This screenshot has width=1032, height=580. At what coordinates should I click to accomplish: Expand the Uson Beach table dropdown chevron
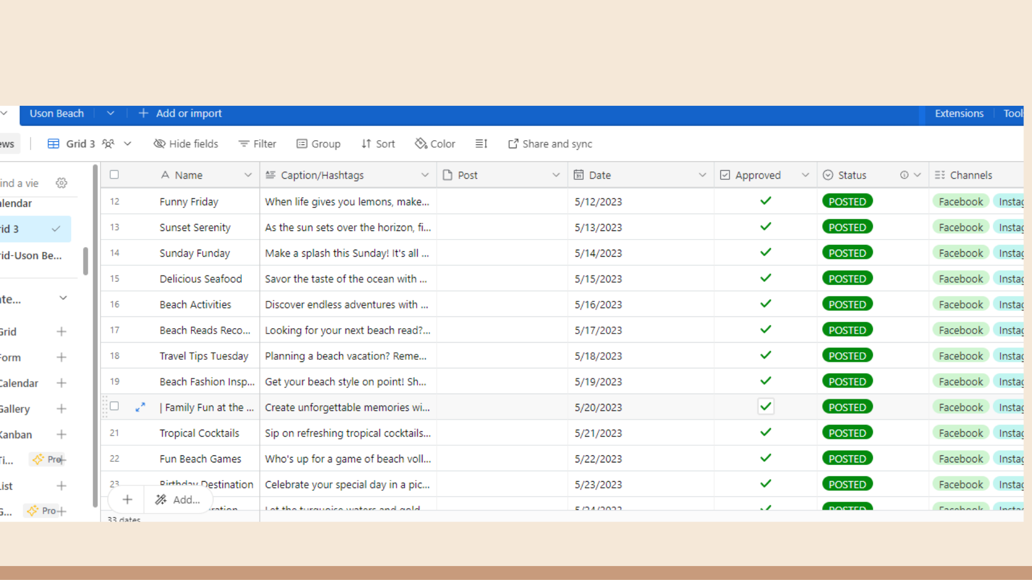(x=111, y=113)
